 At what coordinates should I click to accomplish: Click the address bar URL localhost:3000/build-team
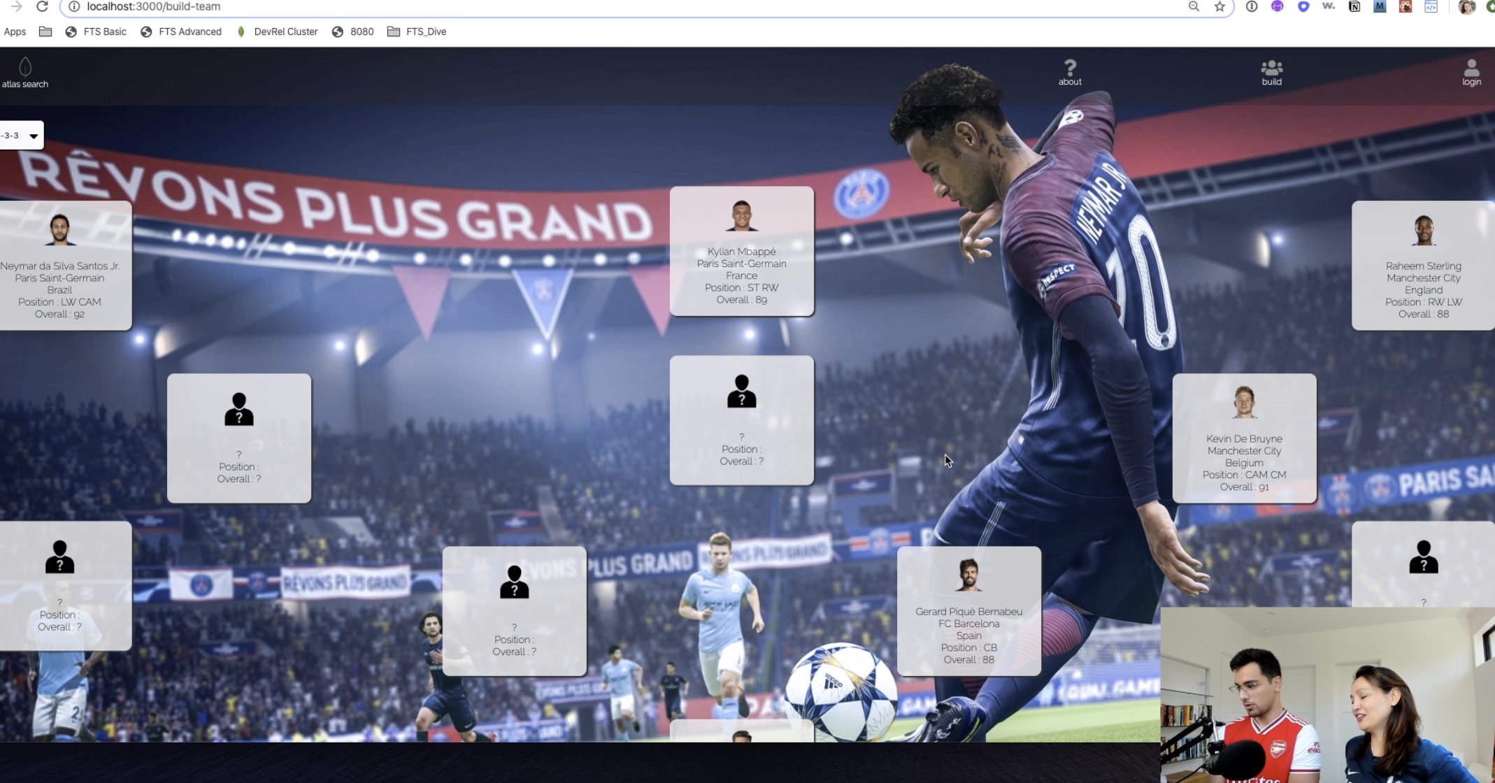pyautogui.click(x=154, y=6)
